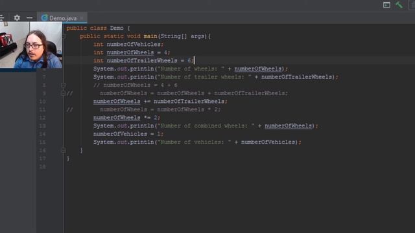Viewport: 415px width, 233px height.
Task: Click the string "Number of vehicles: "
Action: coord(194,142)
